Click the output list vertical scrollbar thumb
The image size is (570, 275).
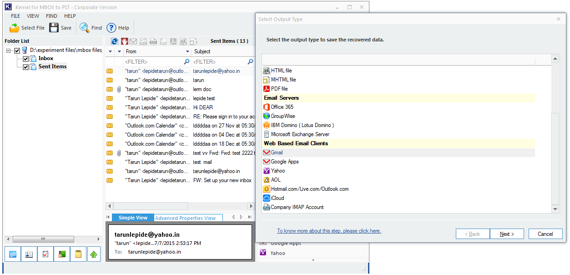[555, 158]
